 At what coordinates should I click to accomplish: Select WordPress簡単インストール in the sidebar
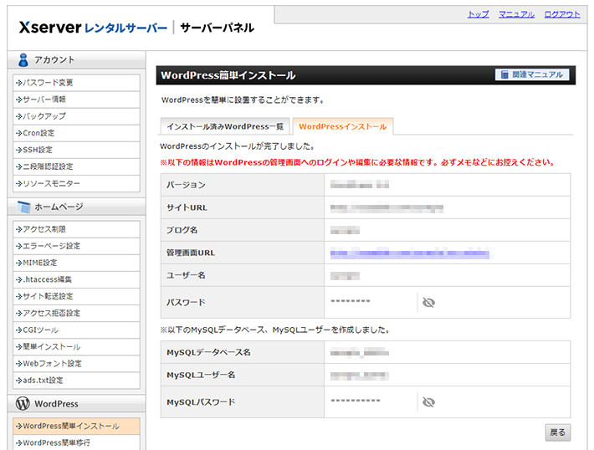pyautogui.click(x=76, y=426)
